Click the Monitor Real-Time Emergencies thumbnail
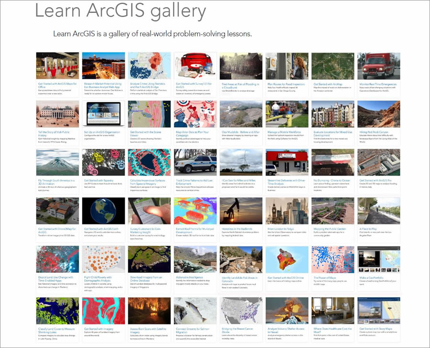 point(377,65)
